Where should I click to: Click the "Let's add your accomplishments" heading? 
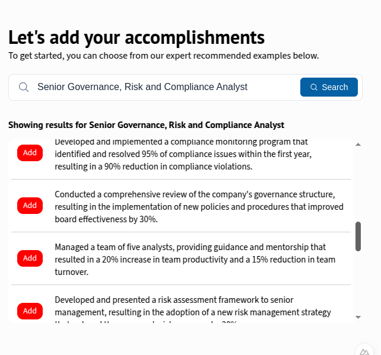[136, 37]
